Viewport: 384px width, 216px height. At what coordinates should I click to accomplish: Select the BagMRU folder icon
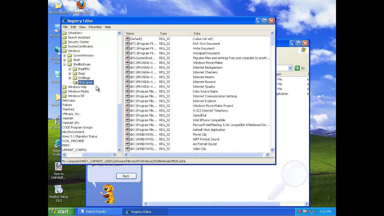point(75,69)
